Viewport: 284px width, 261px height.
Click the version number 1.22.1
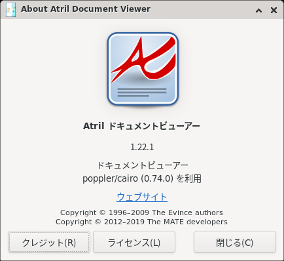tap(142, 147)
